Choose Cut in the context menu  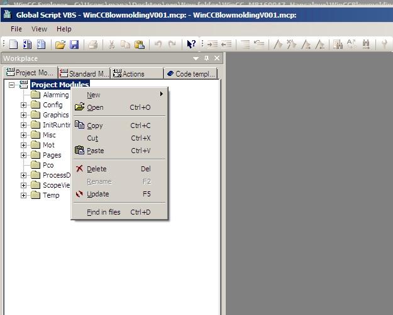click(119, 138)
